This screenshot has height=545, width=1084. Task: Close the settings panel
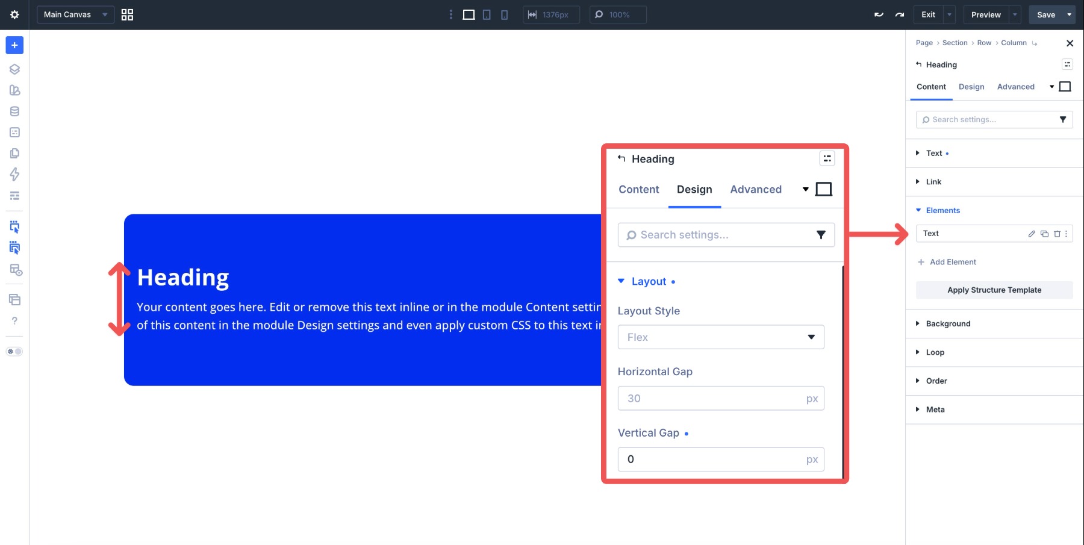pos(1070,43)
